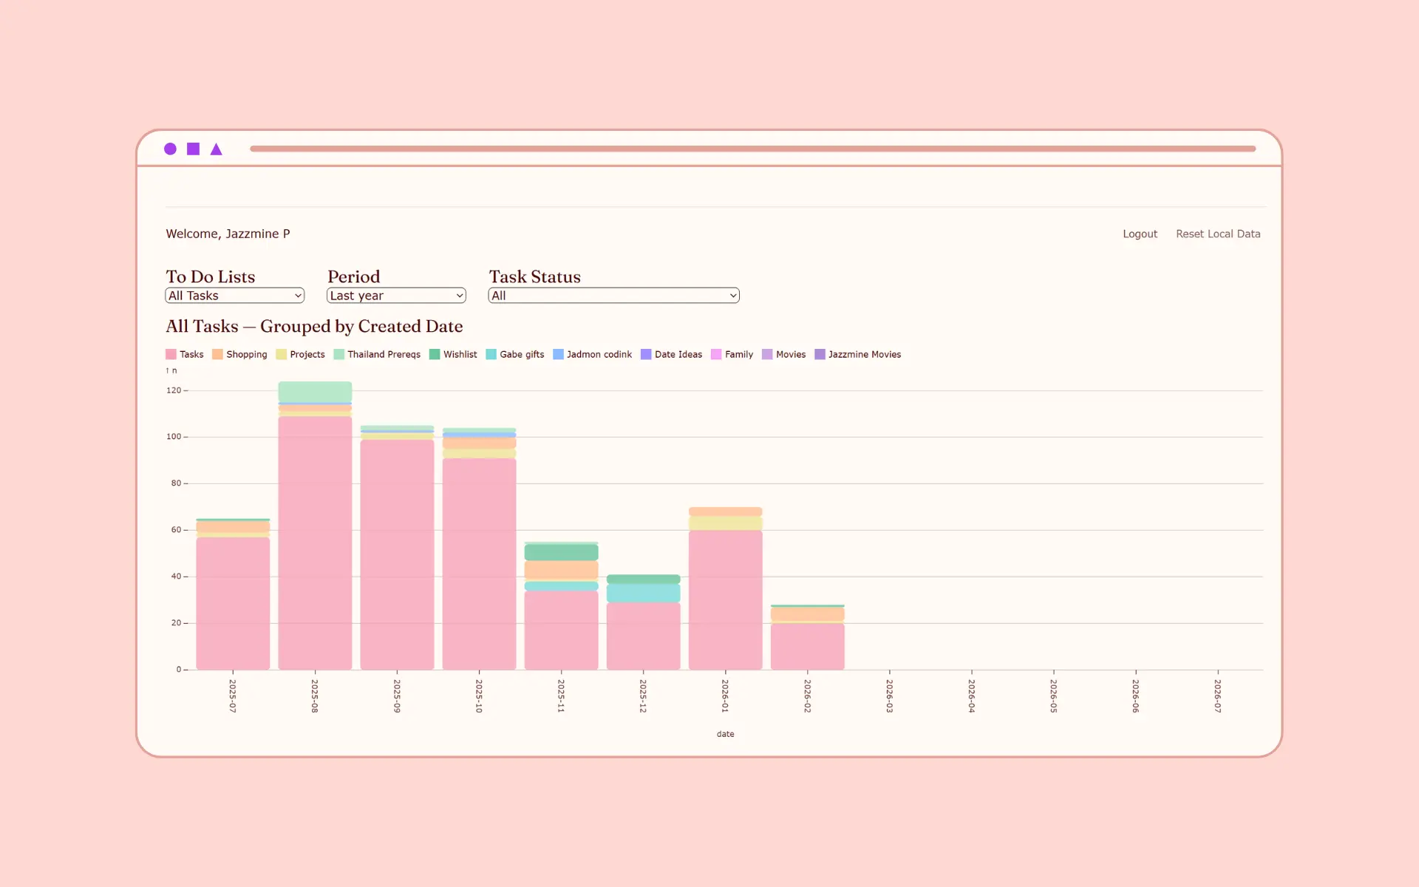Select the pink Tasks legend swatch

(x=171, y=354)
